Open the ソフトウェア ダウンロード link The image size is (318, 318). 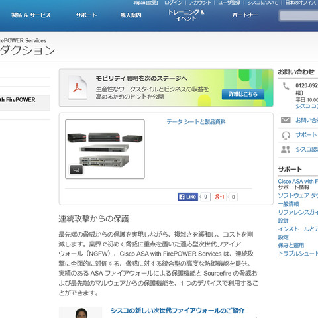(298, 195)
